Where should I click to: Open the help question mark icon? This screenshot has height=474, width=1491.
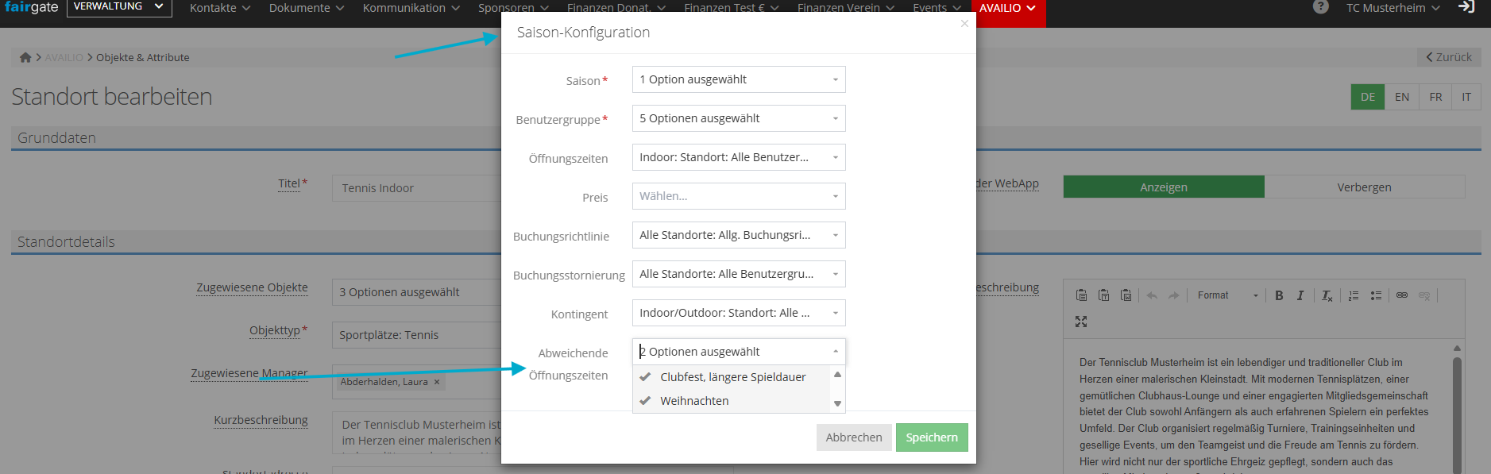(x=1320, y=7)
